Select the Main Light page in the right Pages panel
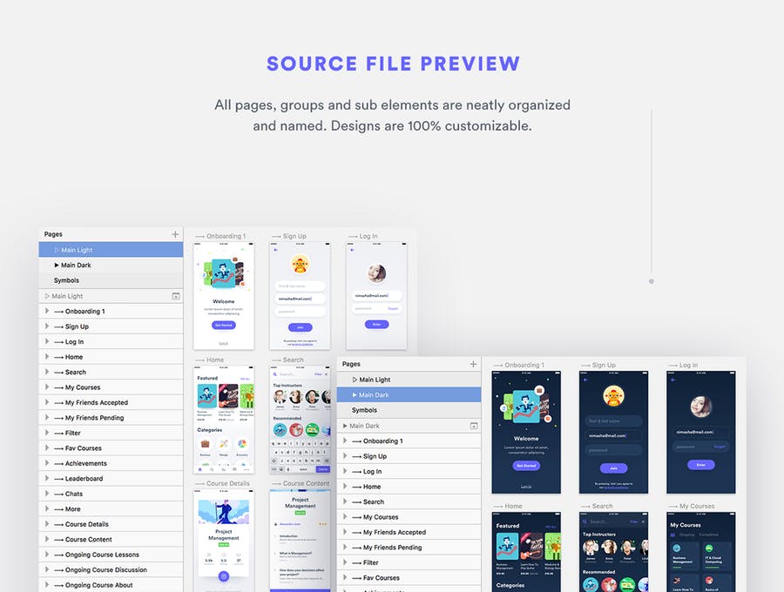 [x=375, y=380]
